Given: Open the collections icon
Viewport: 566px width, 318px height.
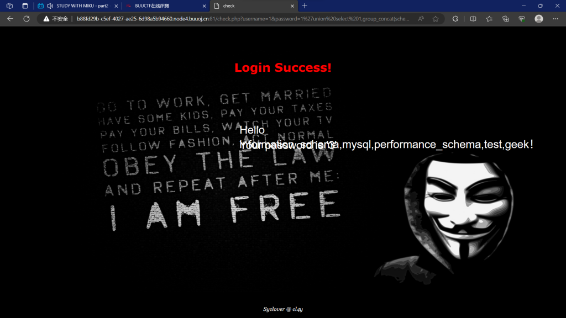Looking at the screenshot, I should pos(505,19).
